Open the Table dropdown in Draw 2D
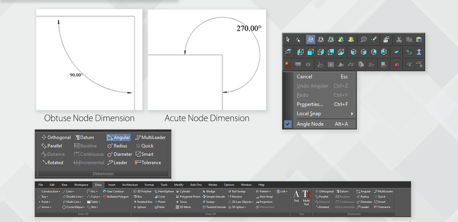 pos(94,202)
